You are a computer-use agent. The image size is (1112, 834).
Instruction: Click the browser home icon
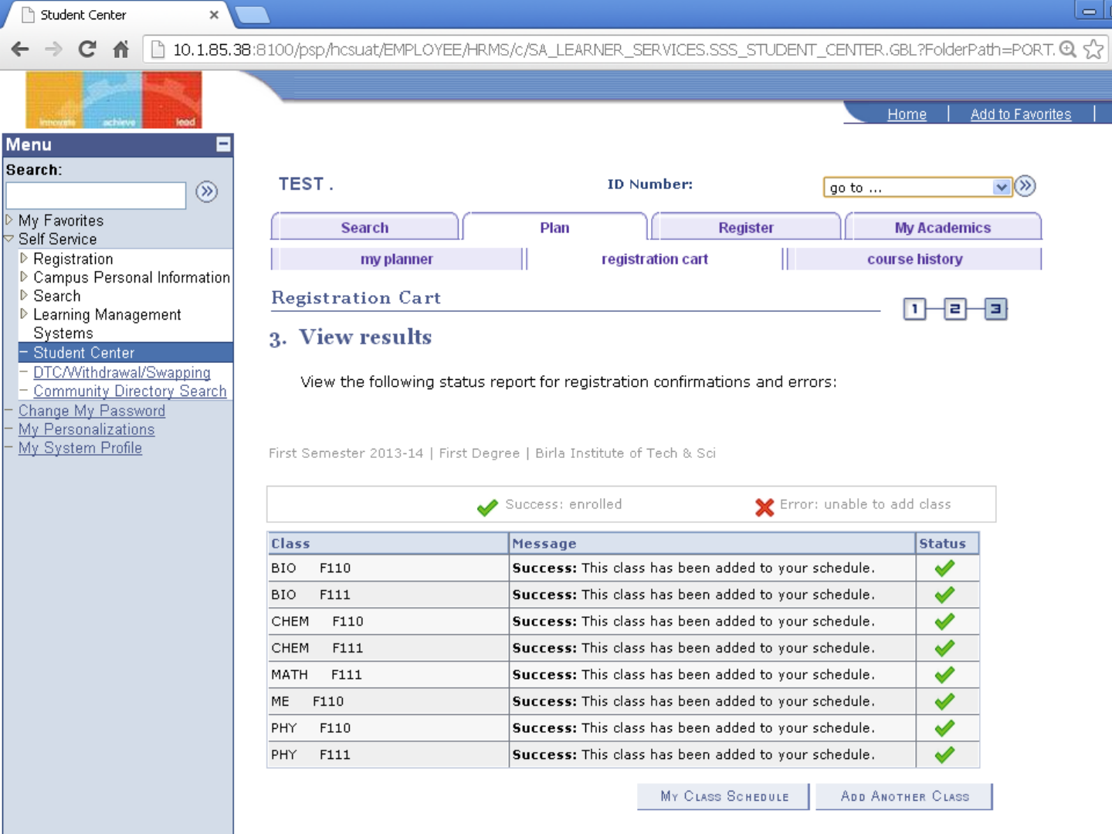(121, 49)
